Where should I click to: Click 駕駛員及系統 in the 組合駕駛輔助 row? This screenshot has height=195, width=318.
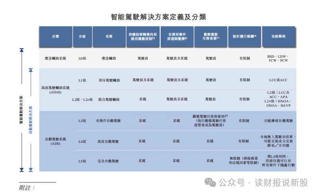[177, 99]
